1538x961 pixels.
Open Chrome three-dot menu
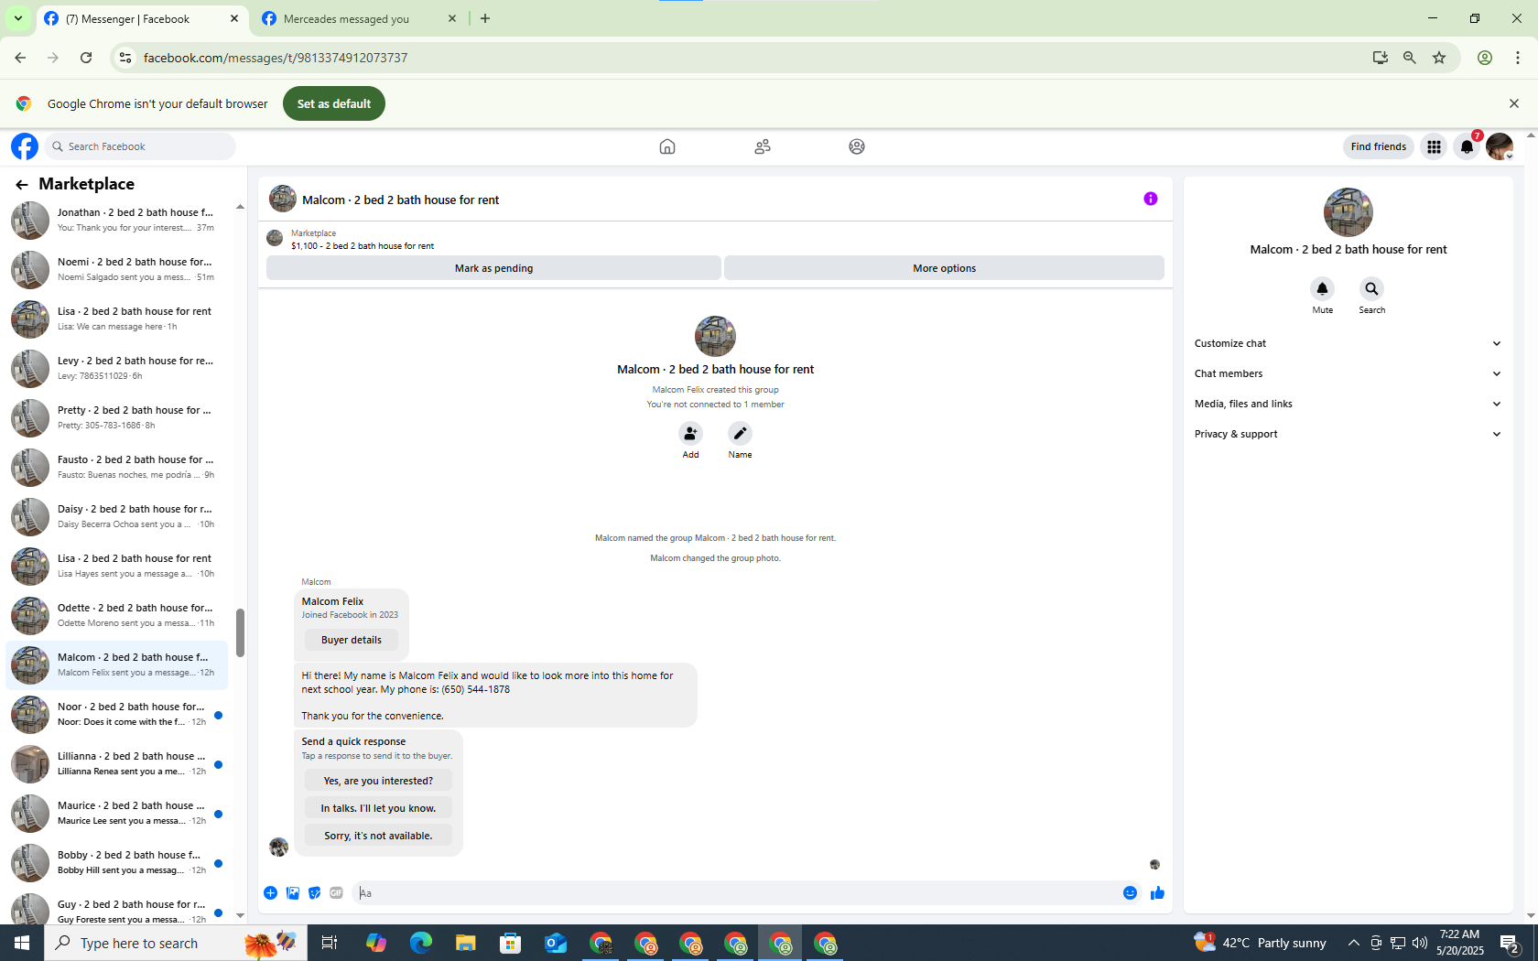[x=1518, y=58]
